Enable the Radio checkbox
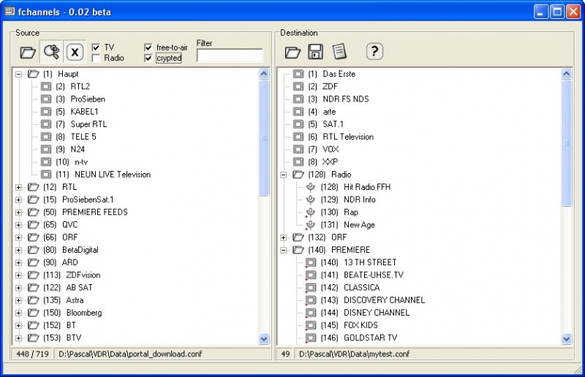585x377 pixels. click(96, 58)
